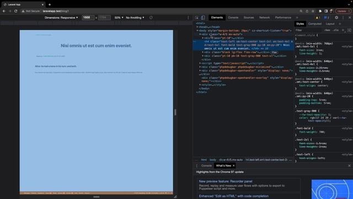Image resolution: width=353 pixels, height=199 pixels.
Task: Expand the phpdebugbar-minimized div node
Action: (x=200, y=67)
